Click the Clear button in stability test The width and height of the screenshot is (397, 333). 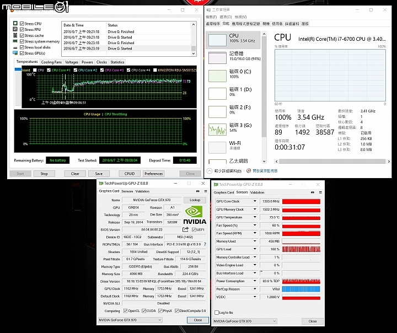pos(75,174)
